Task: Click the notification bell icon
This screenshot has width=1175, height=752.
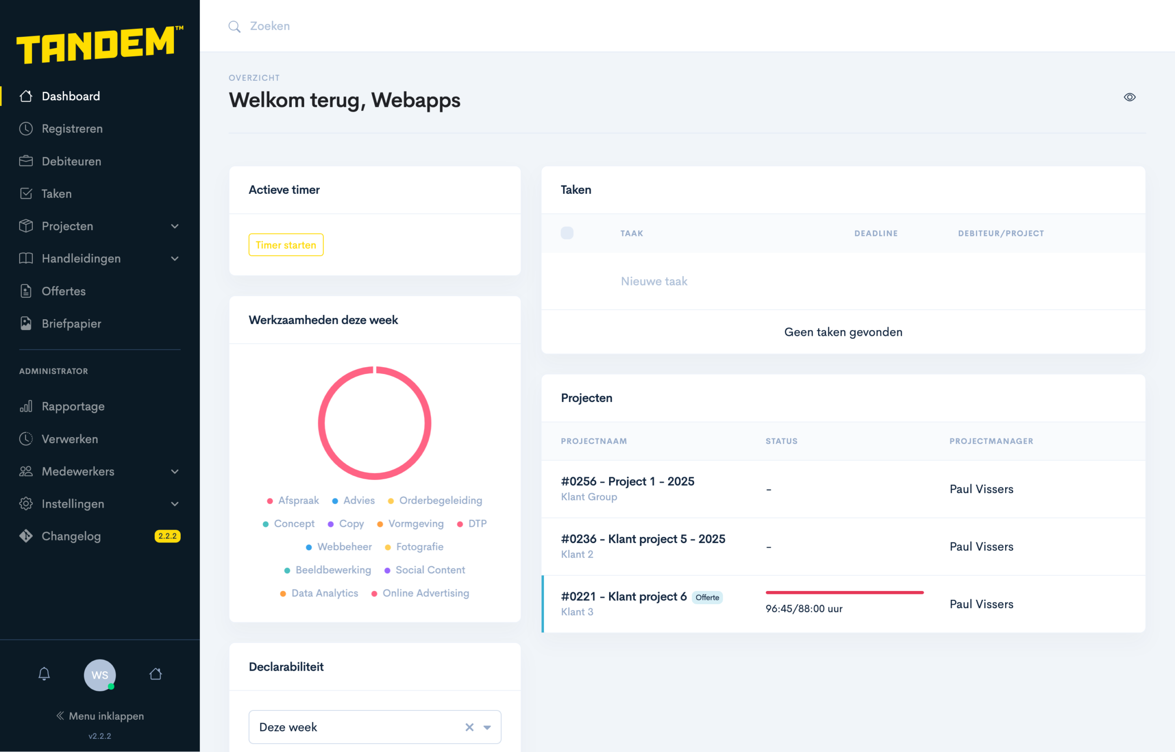Action: tap(44, 674)
